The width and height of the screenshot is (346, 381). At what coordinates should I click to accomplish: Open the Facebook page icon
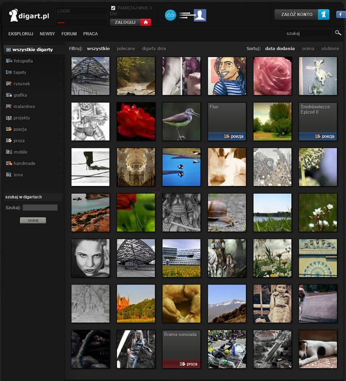(x=341, y=14)
